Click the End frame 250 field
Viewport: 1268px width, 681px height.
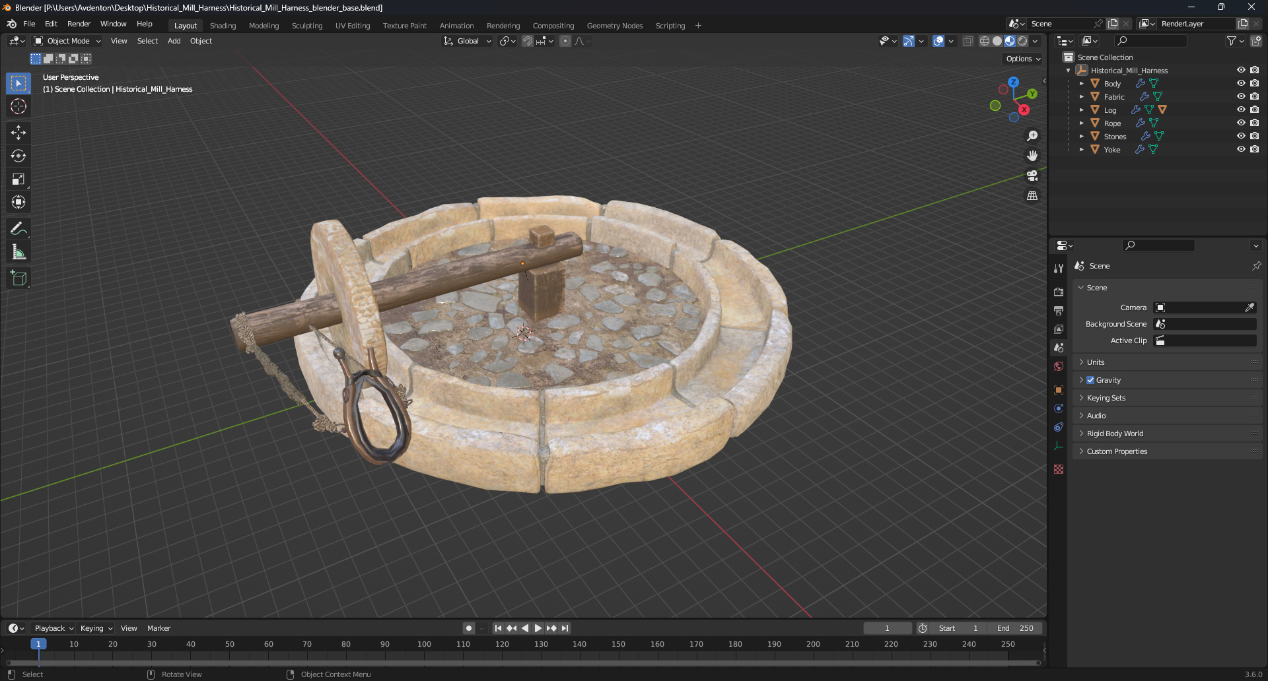1015,628
